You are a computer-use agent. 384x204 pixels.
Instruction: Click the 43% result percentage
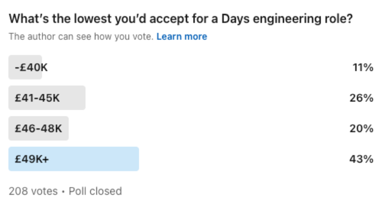(x=363, y=159)
